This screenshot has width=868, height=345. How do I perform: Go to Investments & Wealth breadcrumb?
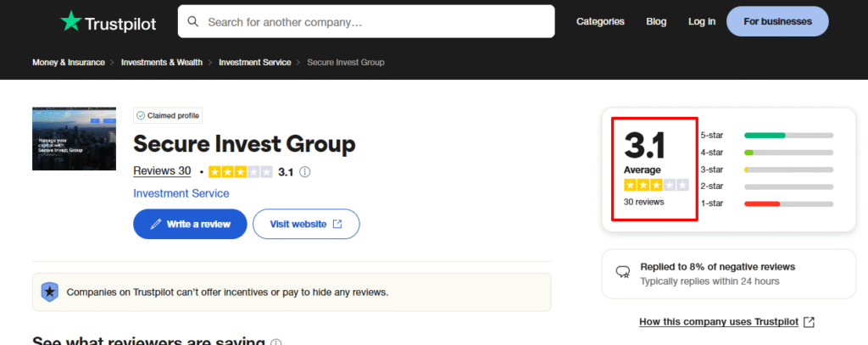pyautogui.click(x=162, y=63)
